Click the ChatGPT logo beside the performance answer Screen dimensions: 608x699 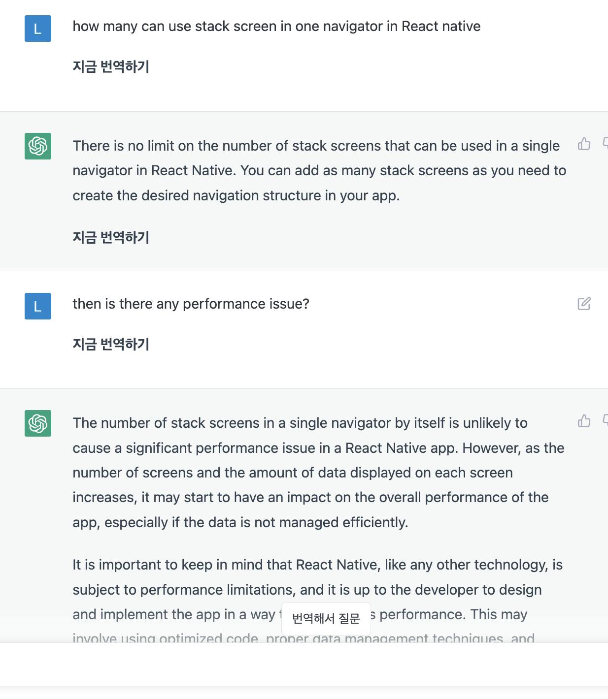(x=38, y=423)
